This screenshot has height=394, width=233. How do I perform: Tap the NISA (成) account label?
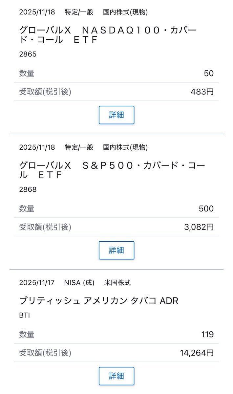(x=79, y=282)
